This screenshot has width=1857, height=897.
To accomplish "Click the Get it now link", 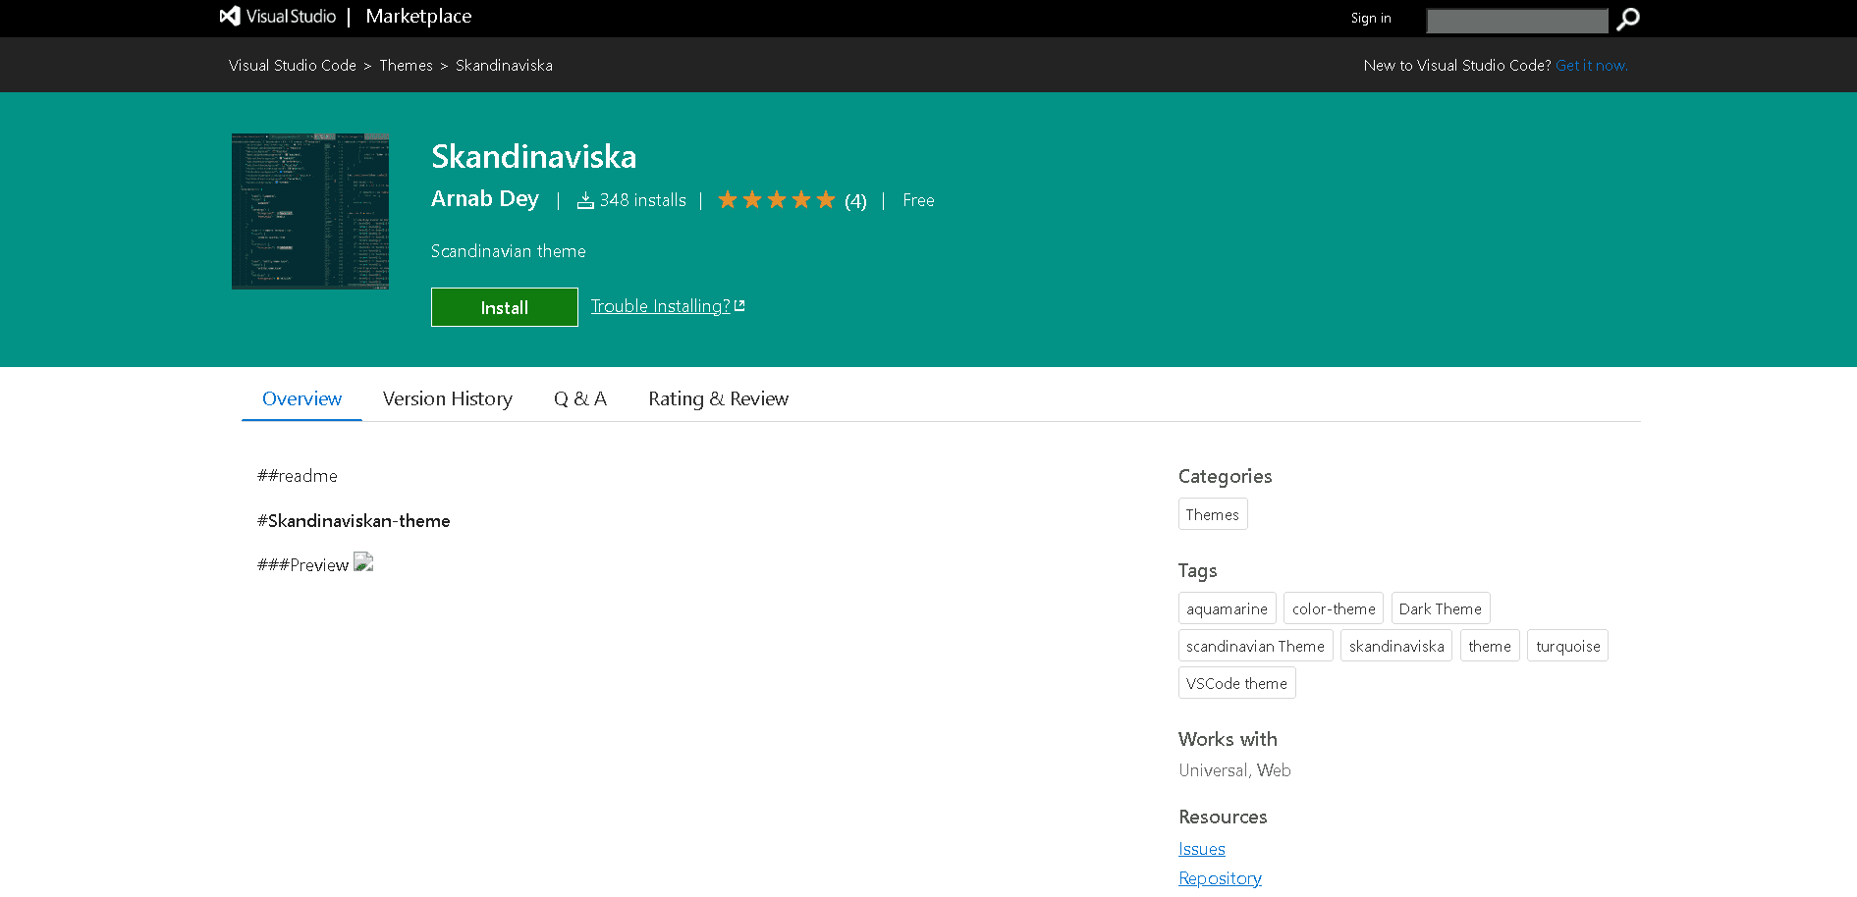I will (1592, 66).
